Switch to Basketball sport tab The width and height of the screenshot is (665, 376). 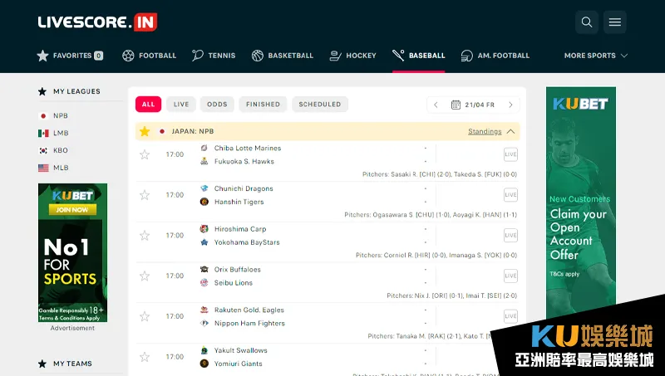click(x=283, y=56)
